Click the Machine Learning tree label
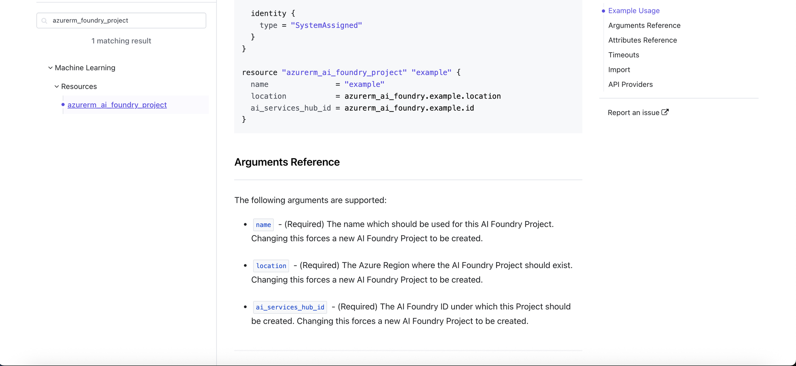 coord(85,68)
